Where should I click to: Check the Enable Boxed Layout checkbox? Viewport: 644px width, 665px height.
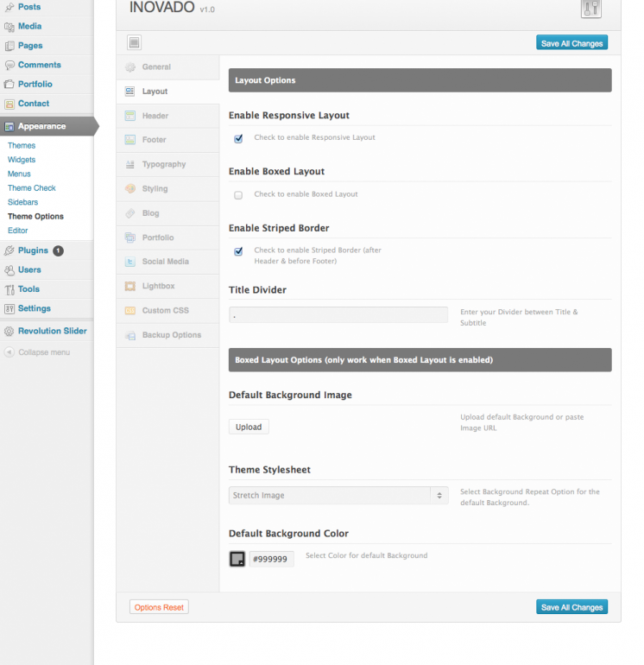238,195
